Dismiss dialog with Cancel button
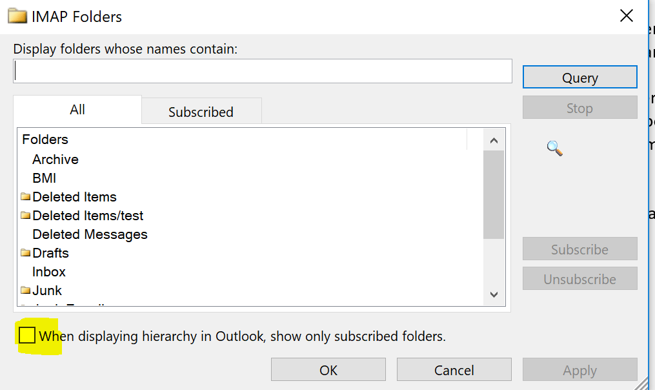This screenshot has width=655, height=390. coord(454,370)
